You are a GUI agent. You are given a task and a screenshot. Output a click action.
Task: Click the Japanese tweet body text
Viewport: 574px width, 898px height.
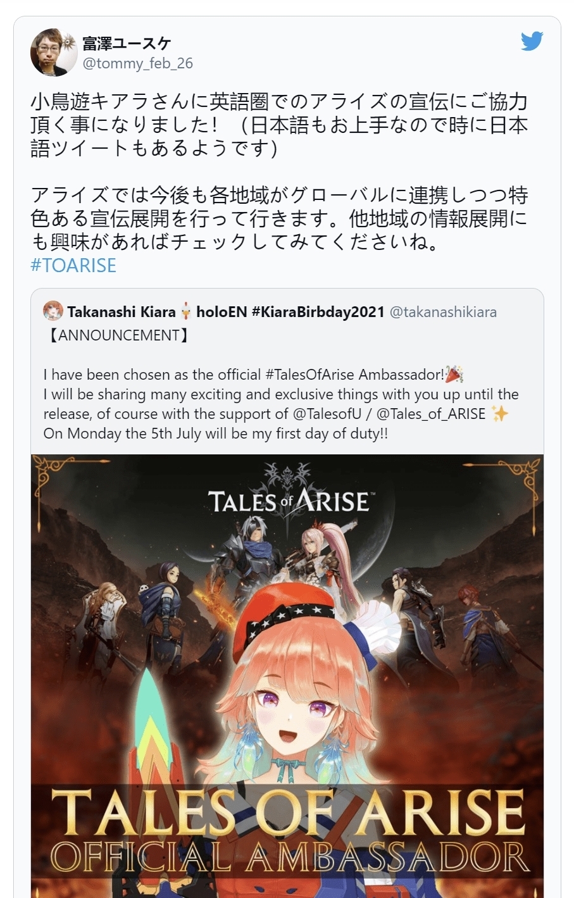click(279, 171)
